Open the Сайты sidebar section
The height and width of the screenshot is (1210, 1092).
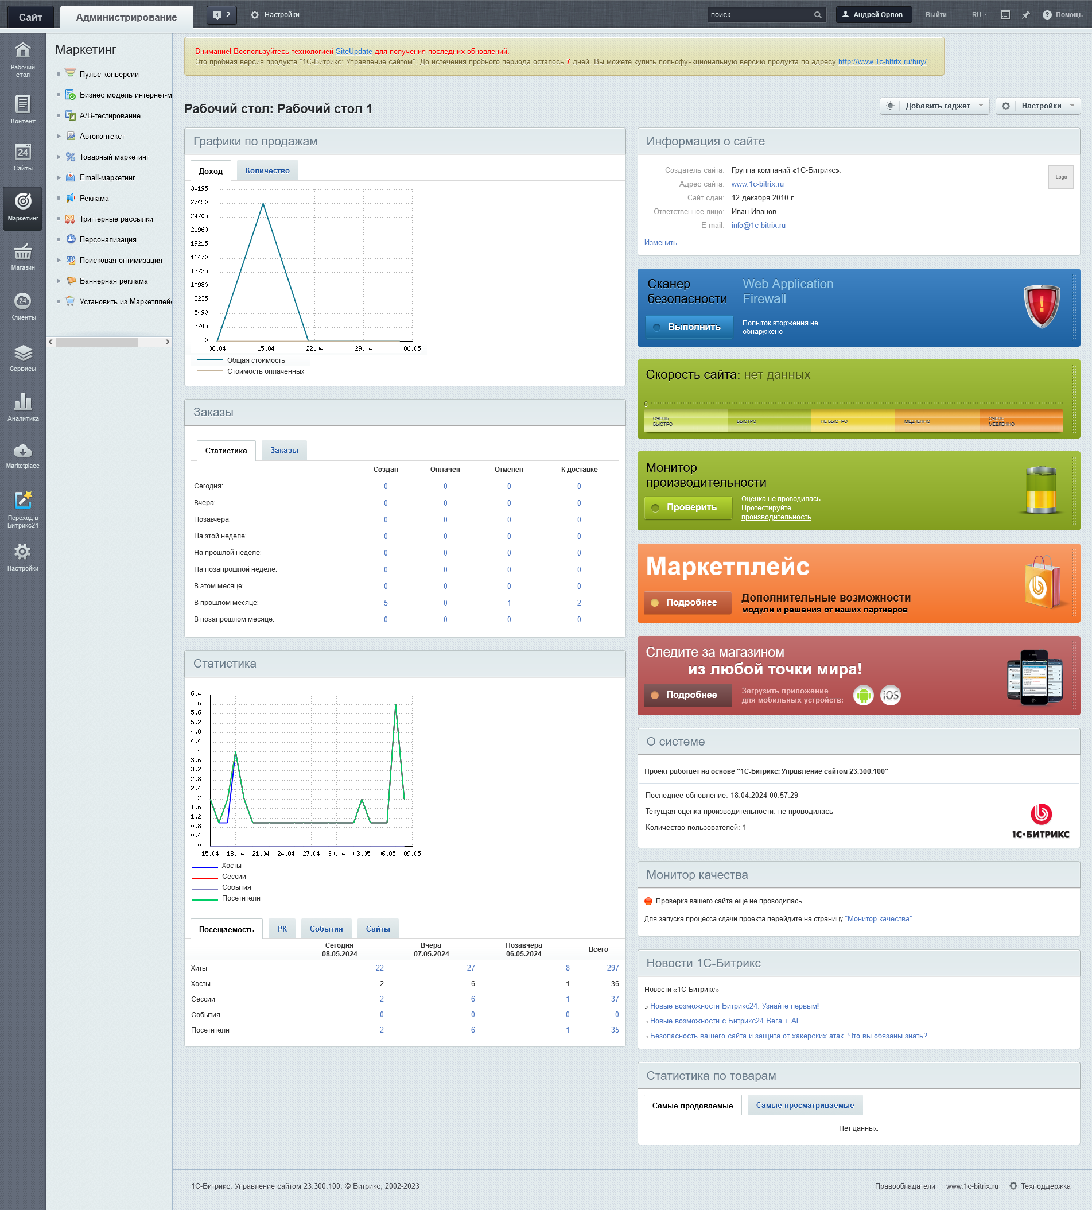pyautogui.click(x=23, y=157)
